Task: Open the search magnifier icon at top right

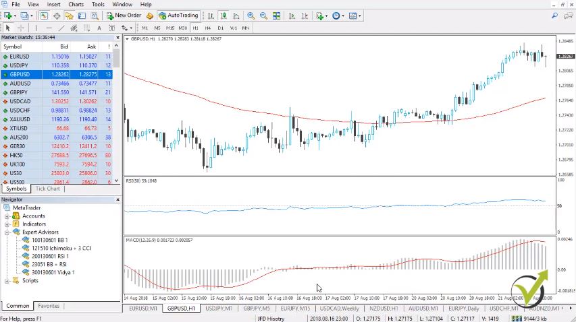Action: tap(554, 15)
